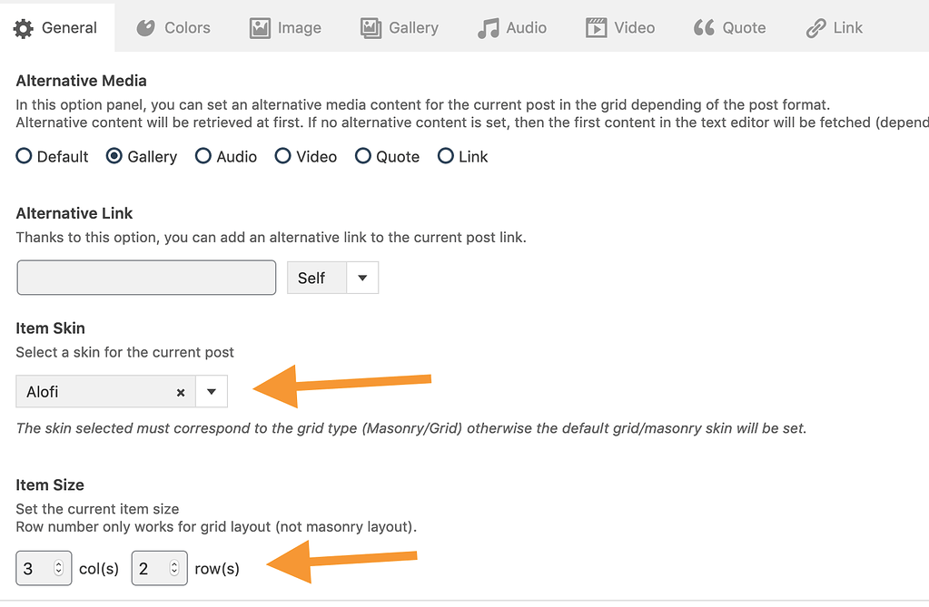Viewport: 929px width, 607px height.
Task: Click the Image tab picture icon
Action: click(259, 27)
